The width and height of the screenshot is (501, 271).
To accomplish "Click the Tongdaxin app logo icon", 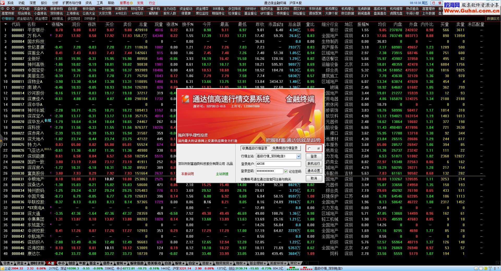I will (x=3, y=3).
